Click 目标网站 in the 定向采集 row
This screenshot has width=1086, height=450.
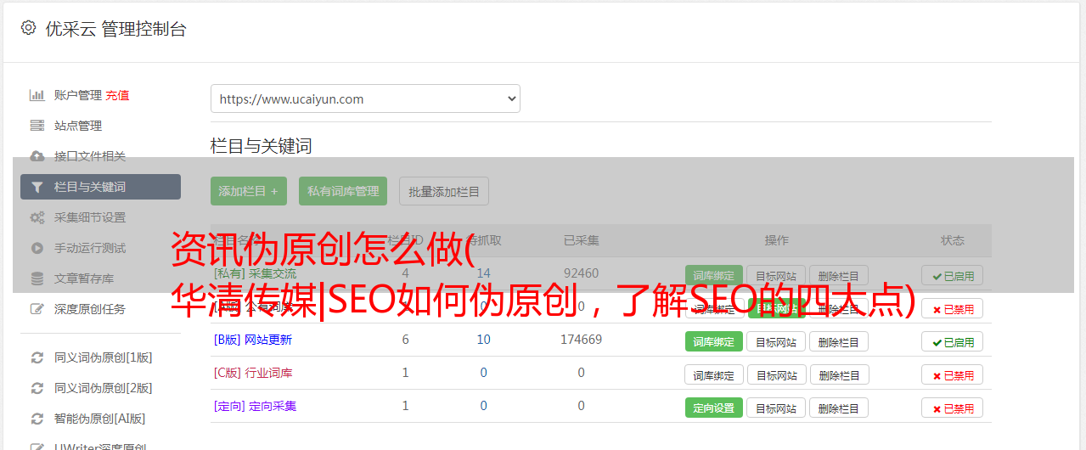point(776,408)
